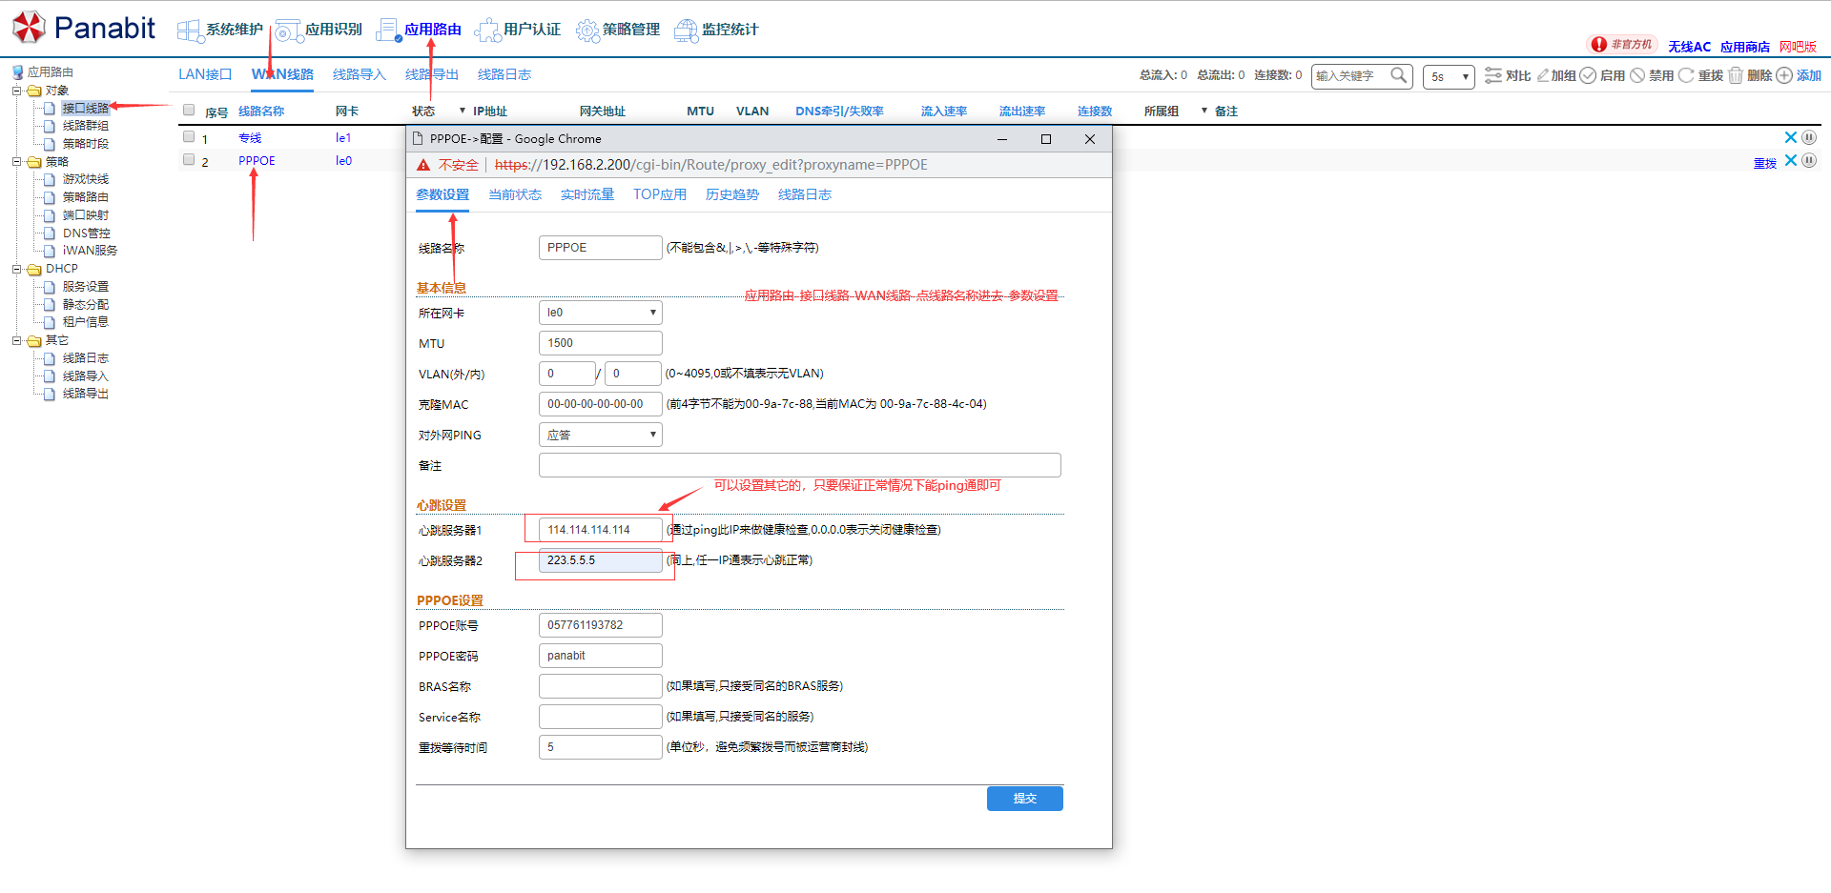The image size is (1831, 893).
Task: Click the 禁用 disable icon
Action: [x=1637, y=75]
